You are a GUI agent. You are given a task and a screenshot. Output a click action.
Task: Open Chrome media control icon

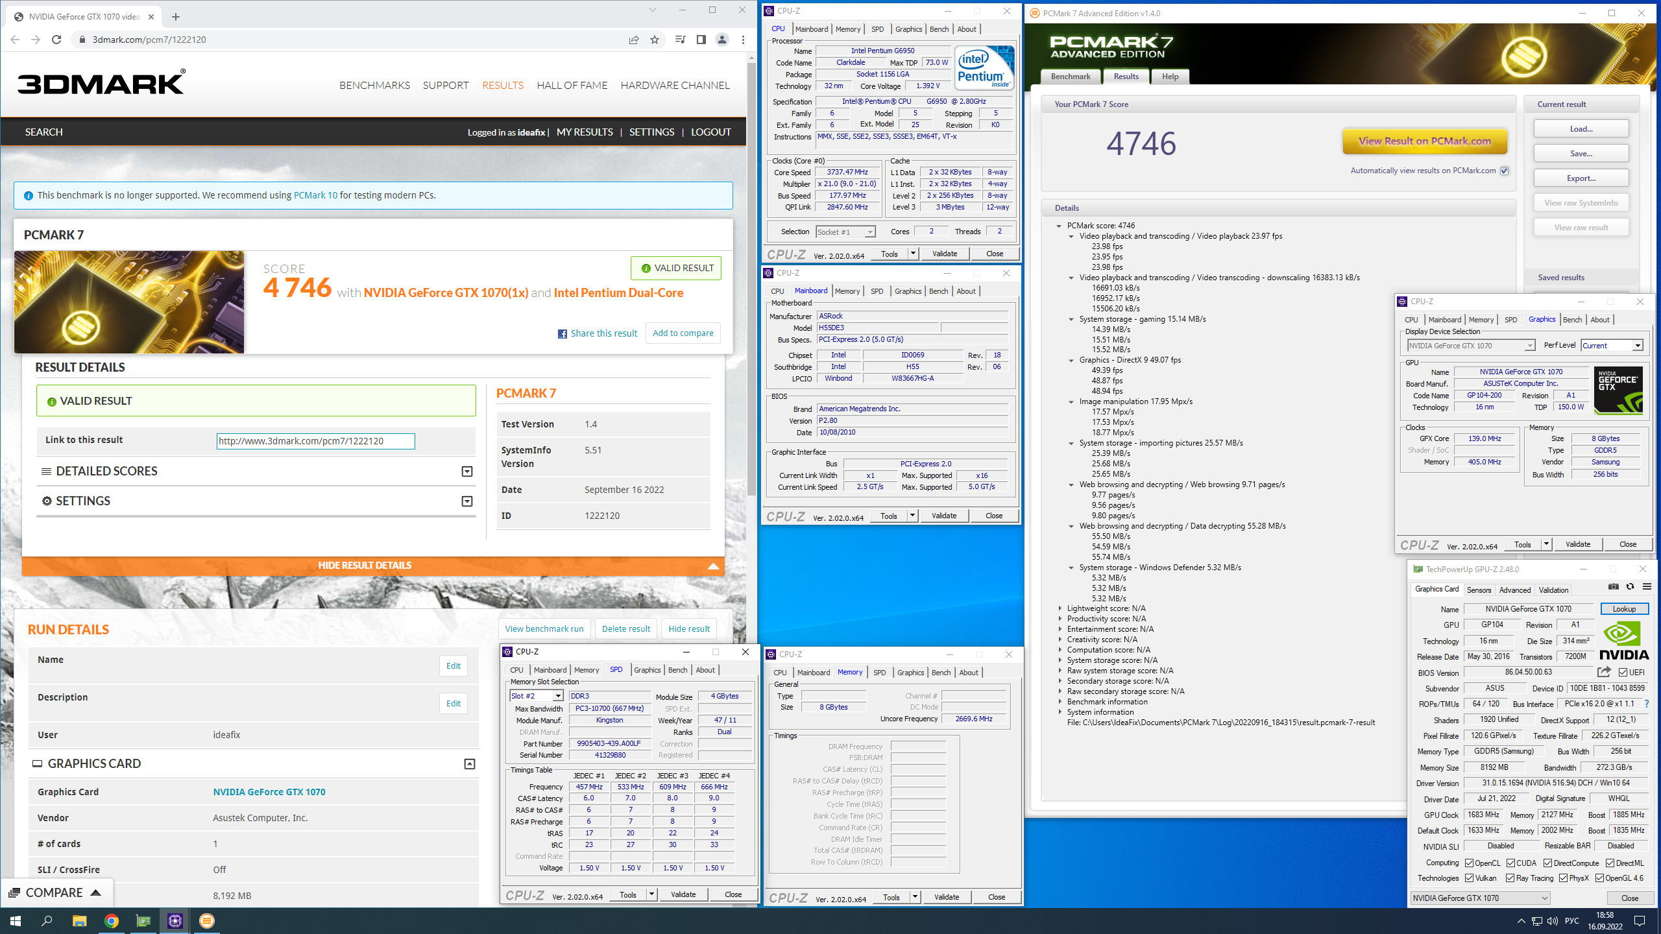(x=680, y=40)
